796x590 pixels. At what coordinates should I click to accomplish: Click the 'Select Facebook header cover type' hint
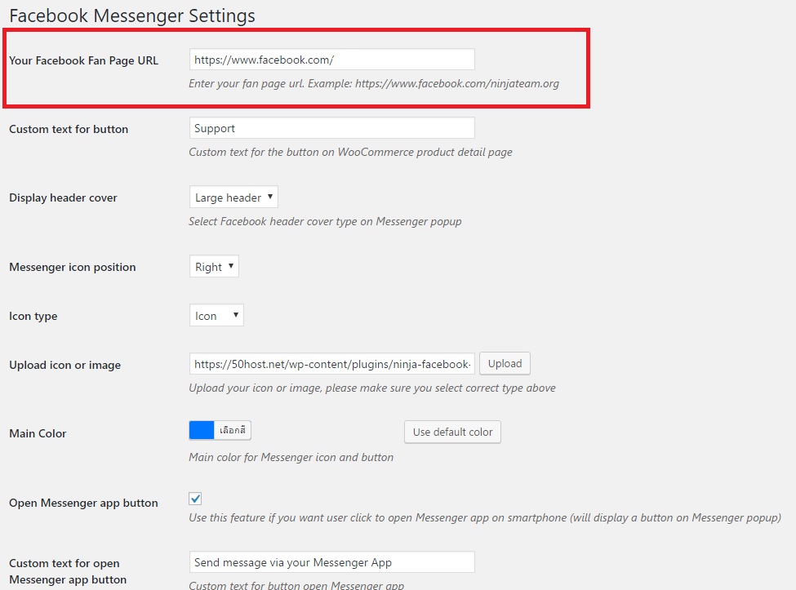click(325, 222)
